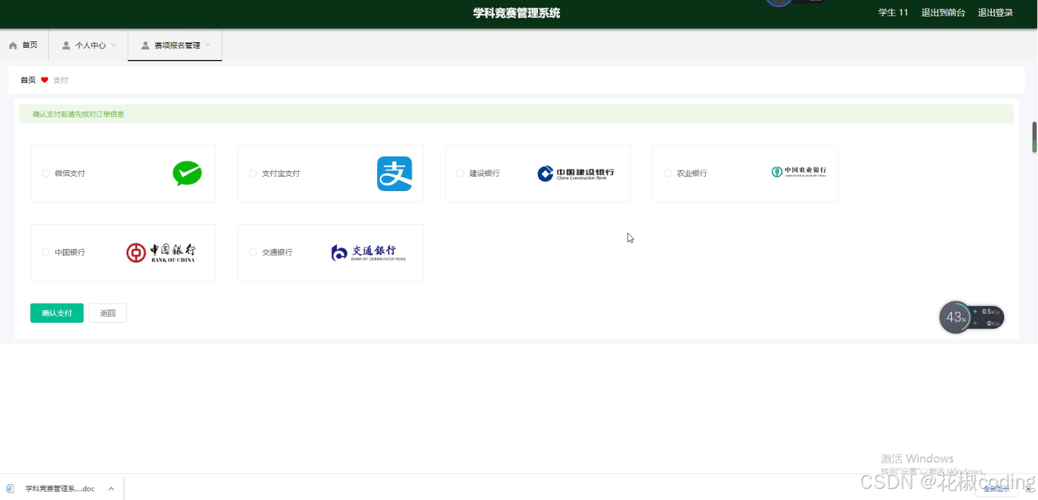
Task: Click the 确认支付 green button
Action: (57, 312)
